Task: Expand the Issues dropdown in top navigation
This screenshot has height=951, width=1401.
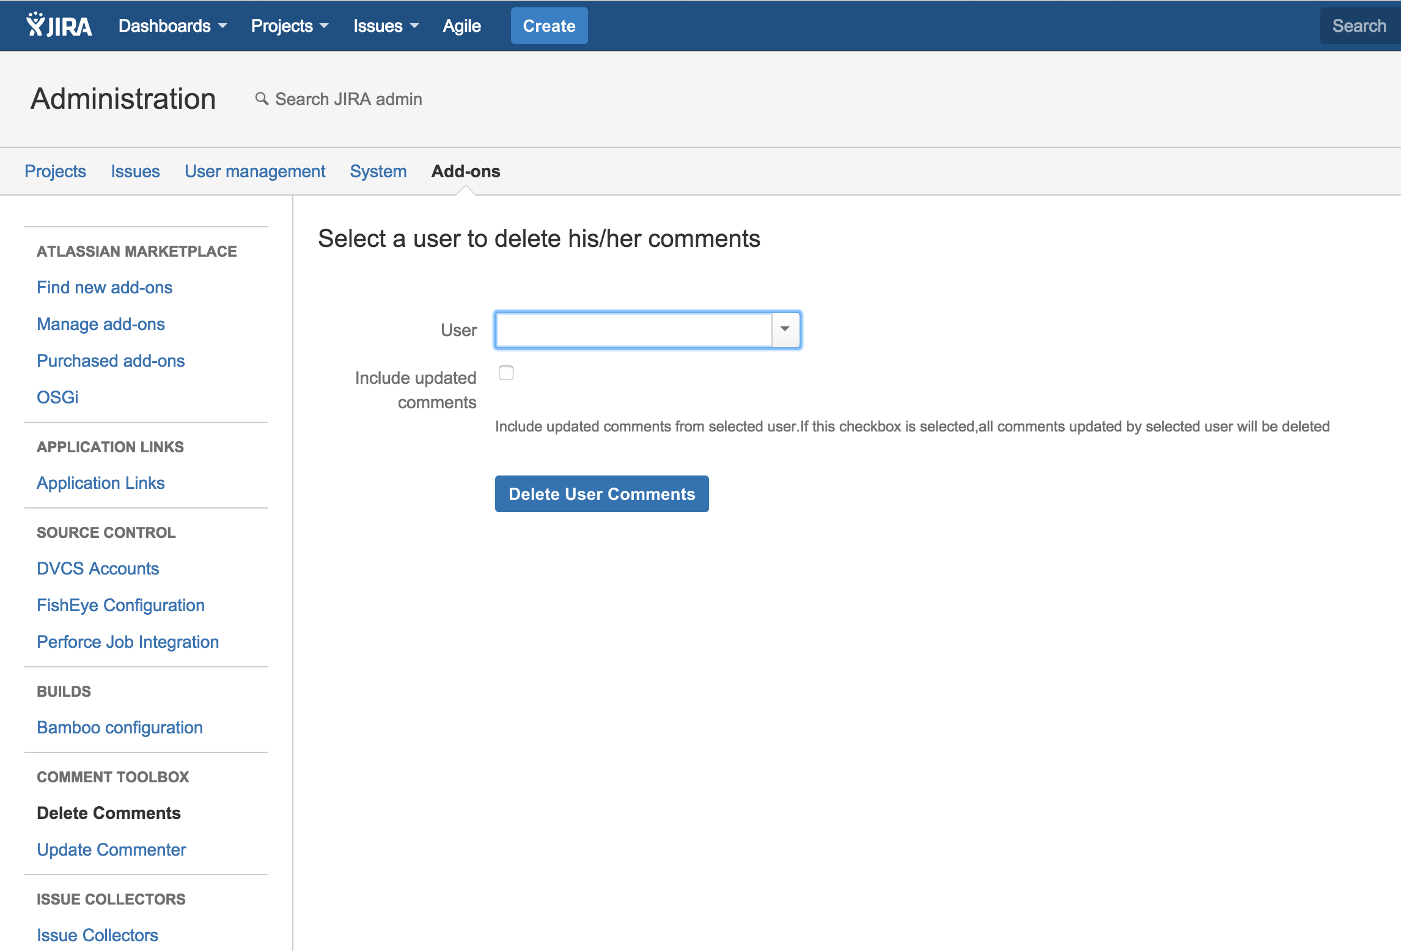Action: [386, 26]
